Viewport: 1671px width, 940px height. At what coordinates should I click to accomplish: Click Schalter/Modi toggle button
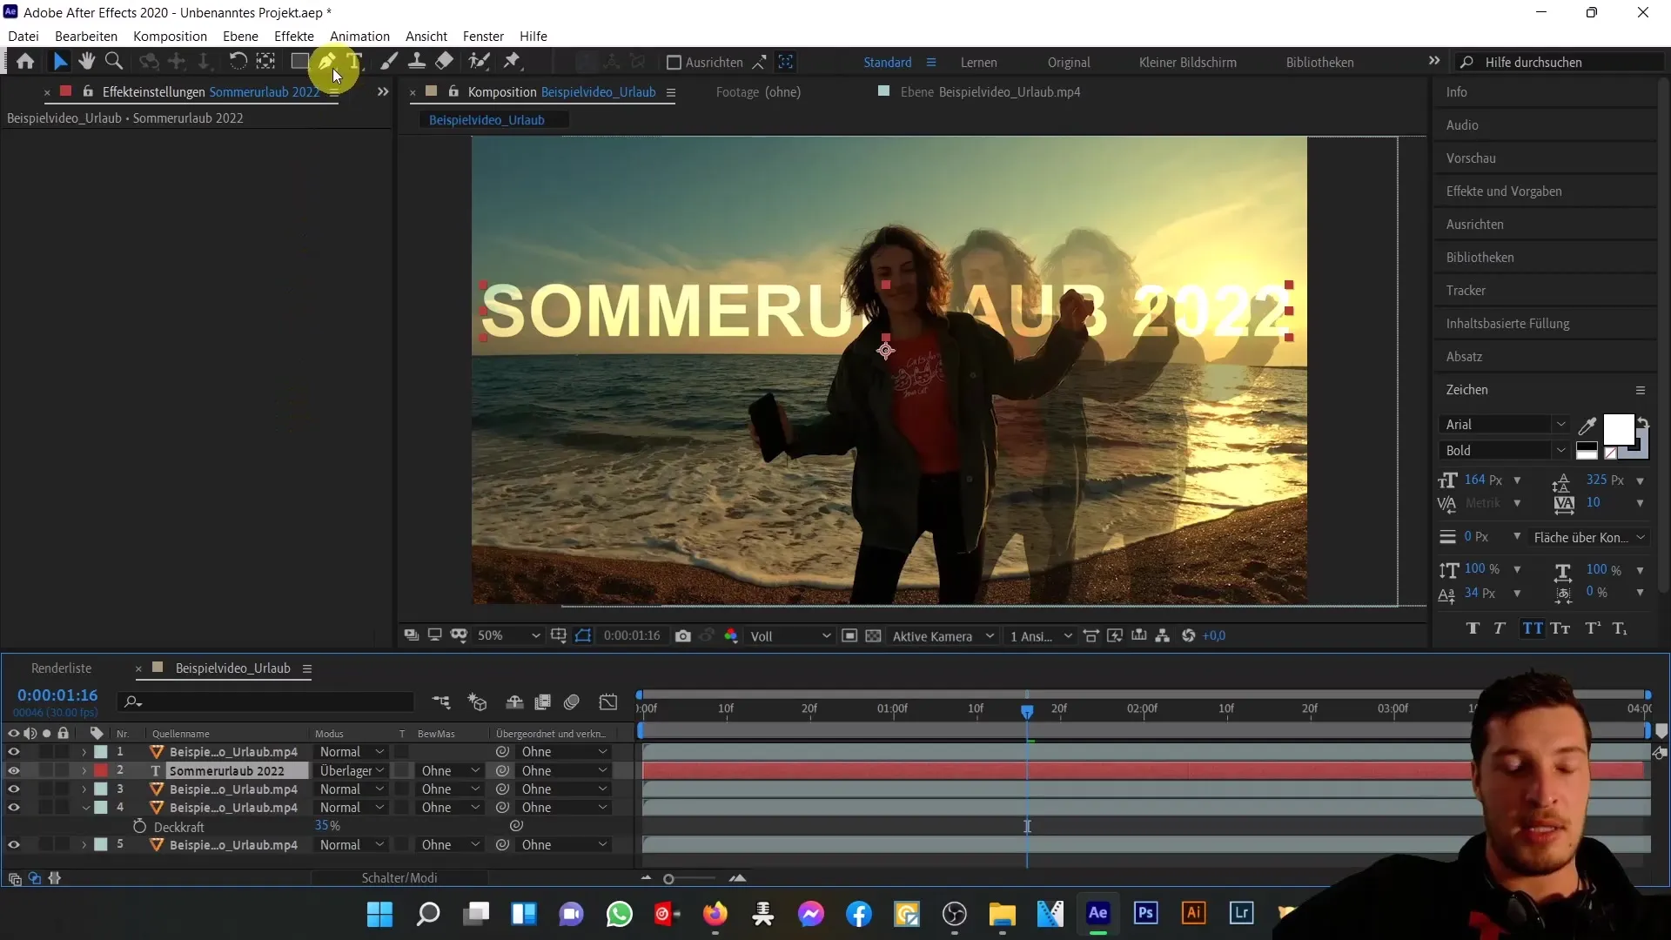pyautogui.click(x=399, y=878)
